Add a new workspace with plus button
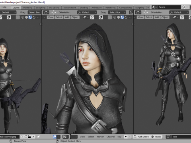The width and height of the screenshot is (191, 143). pyautogui.click(x=148, y=8)
